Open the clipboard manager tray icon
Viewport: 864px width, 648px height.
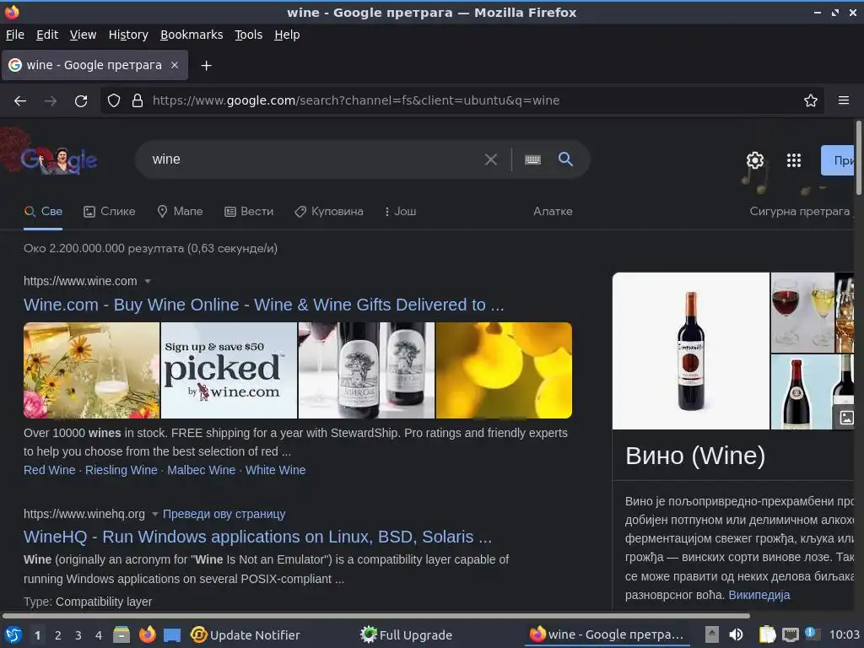(767, 634)
